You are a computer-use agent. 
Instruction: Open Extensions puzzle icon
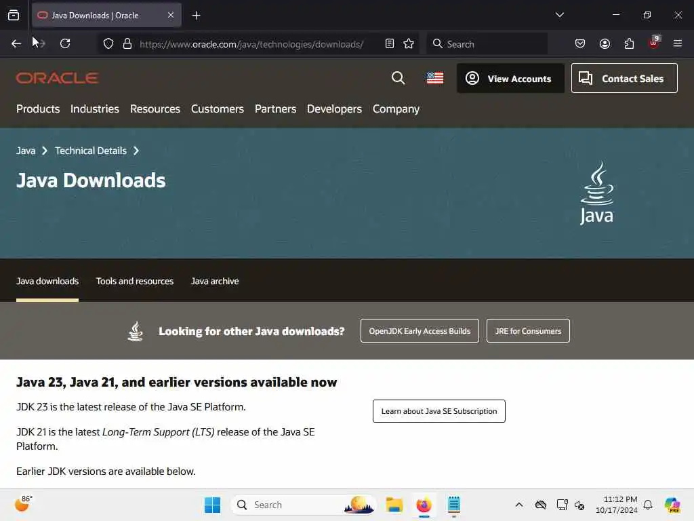[x=629, y=43]
